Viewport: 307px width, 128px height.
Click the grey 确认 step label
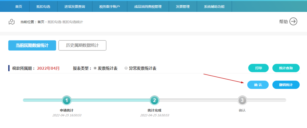click(x=242, y=110)
